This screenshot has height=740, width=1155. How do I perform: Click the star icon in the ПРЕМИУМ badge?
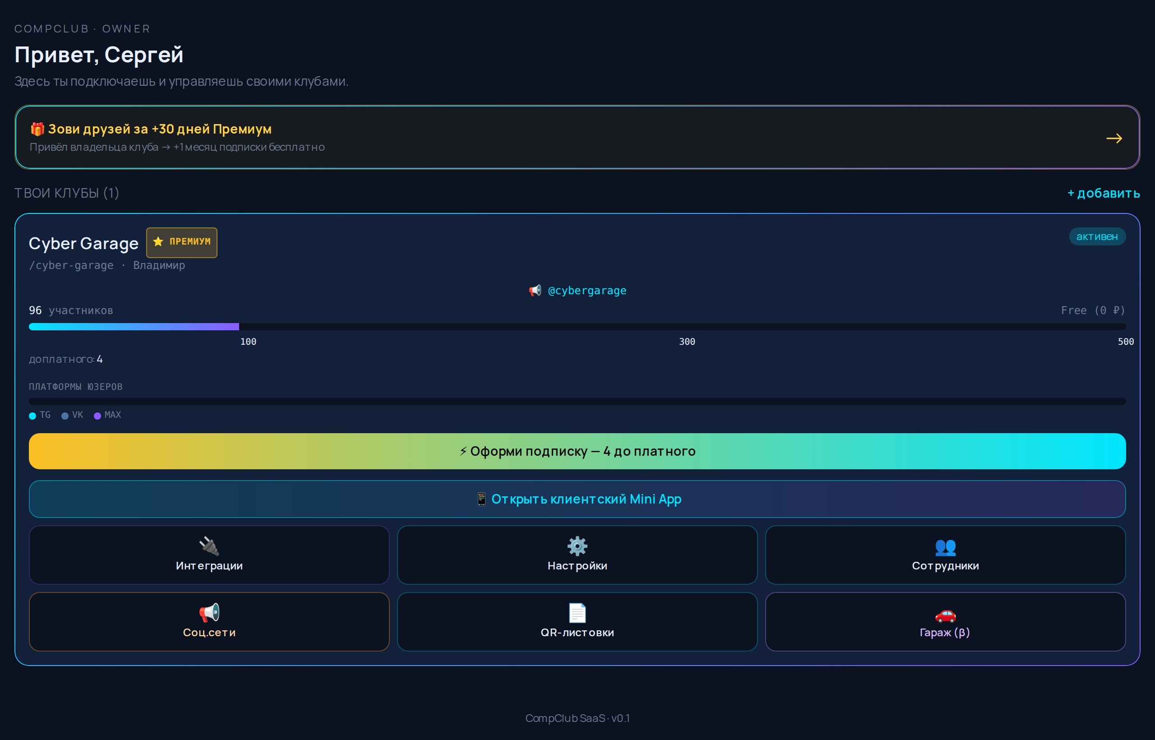(158, 241)
